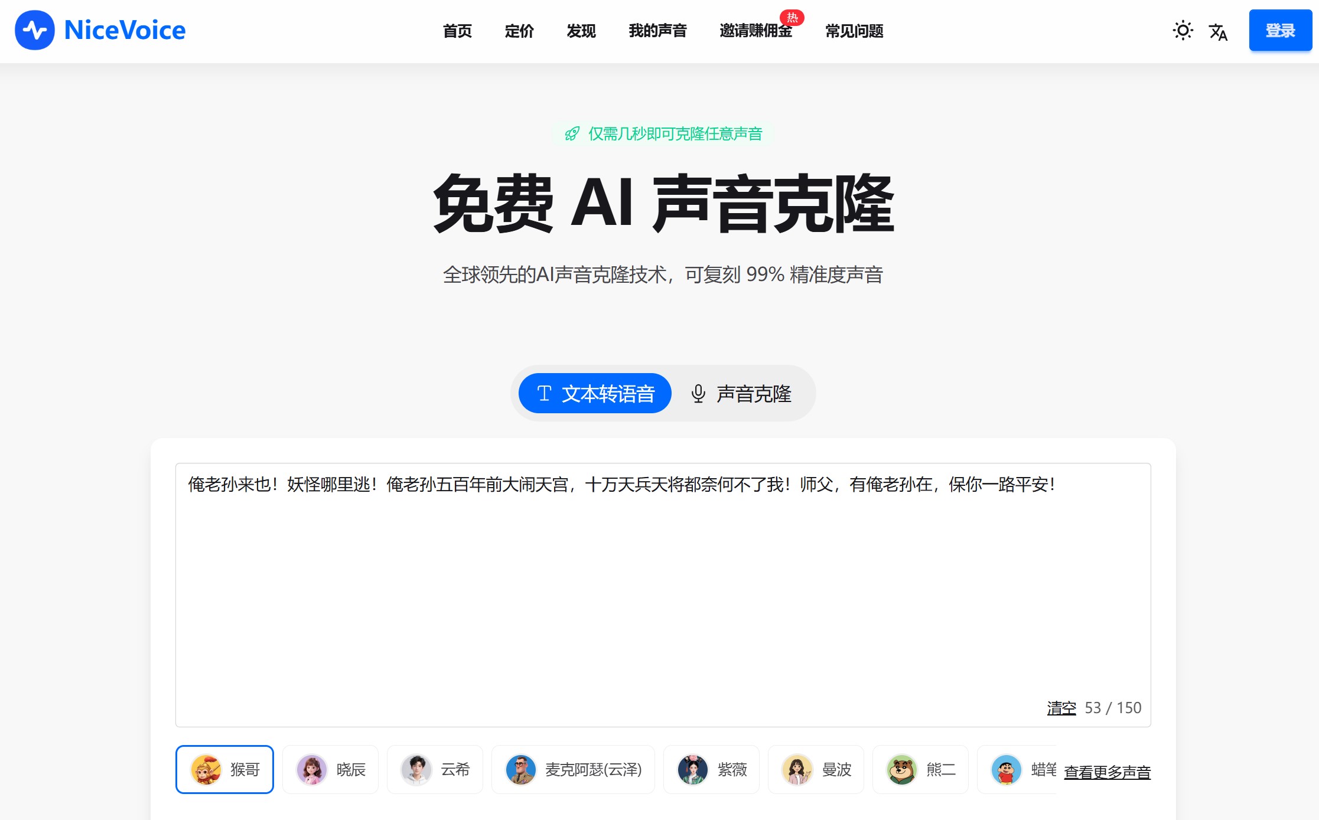Click the rocket icon in the green banner

coord(572,134)
